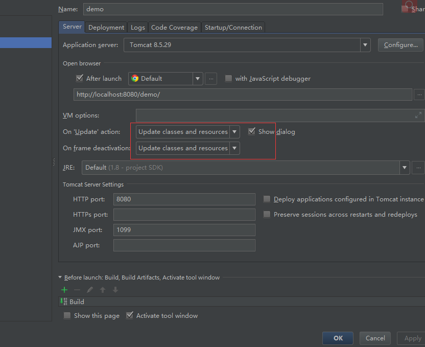Click the panel splitter grip handle

pos(54,162)
